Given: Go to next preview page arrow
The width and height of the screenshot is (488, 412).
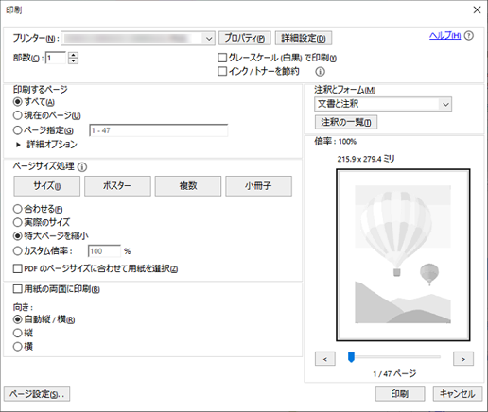Looking at the screenshot, I should tap(463, 359).
